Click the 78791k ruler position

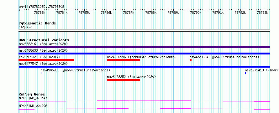(218, 13)
